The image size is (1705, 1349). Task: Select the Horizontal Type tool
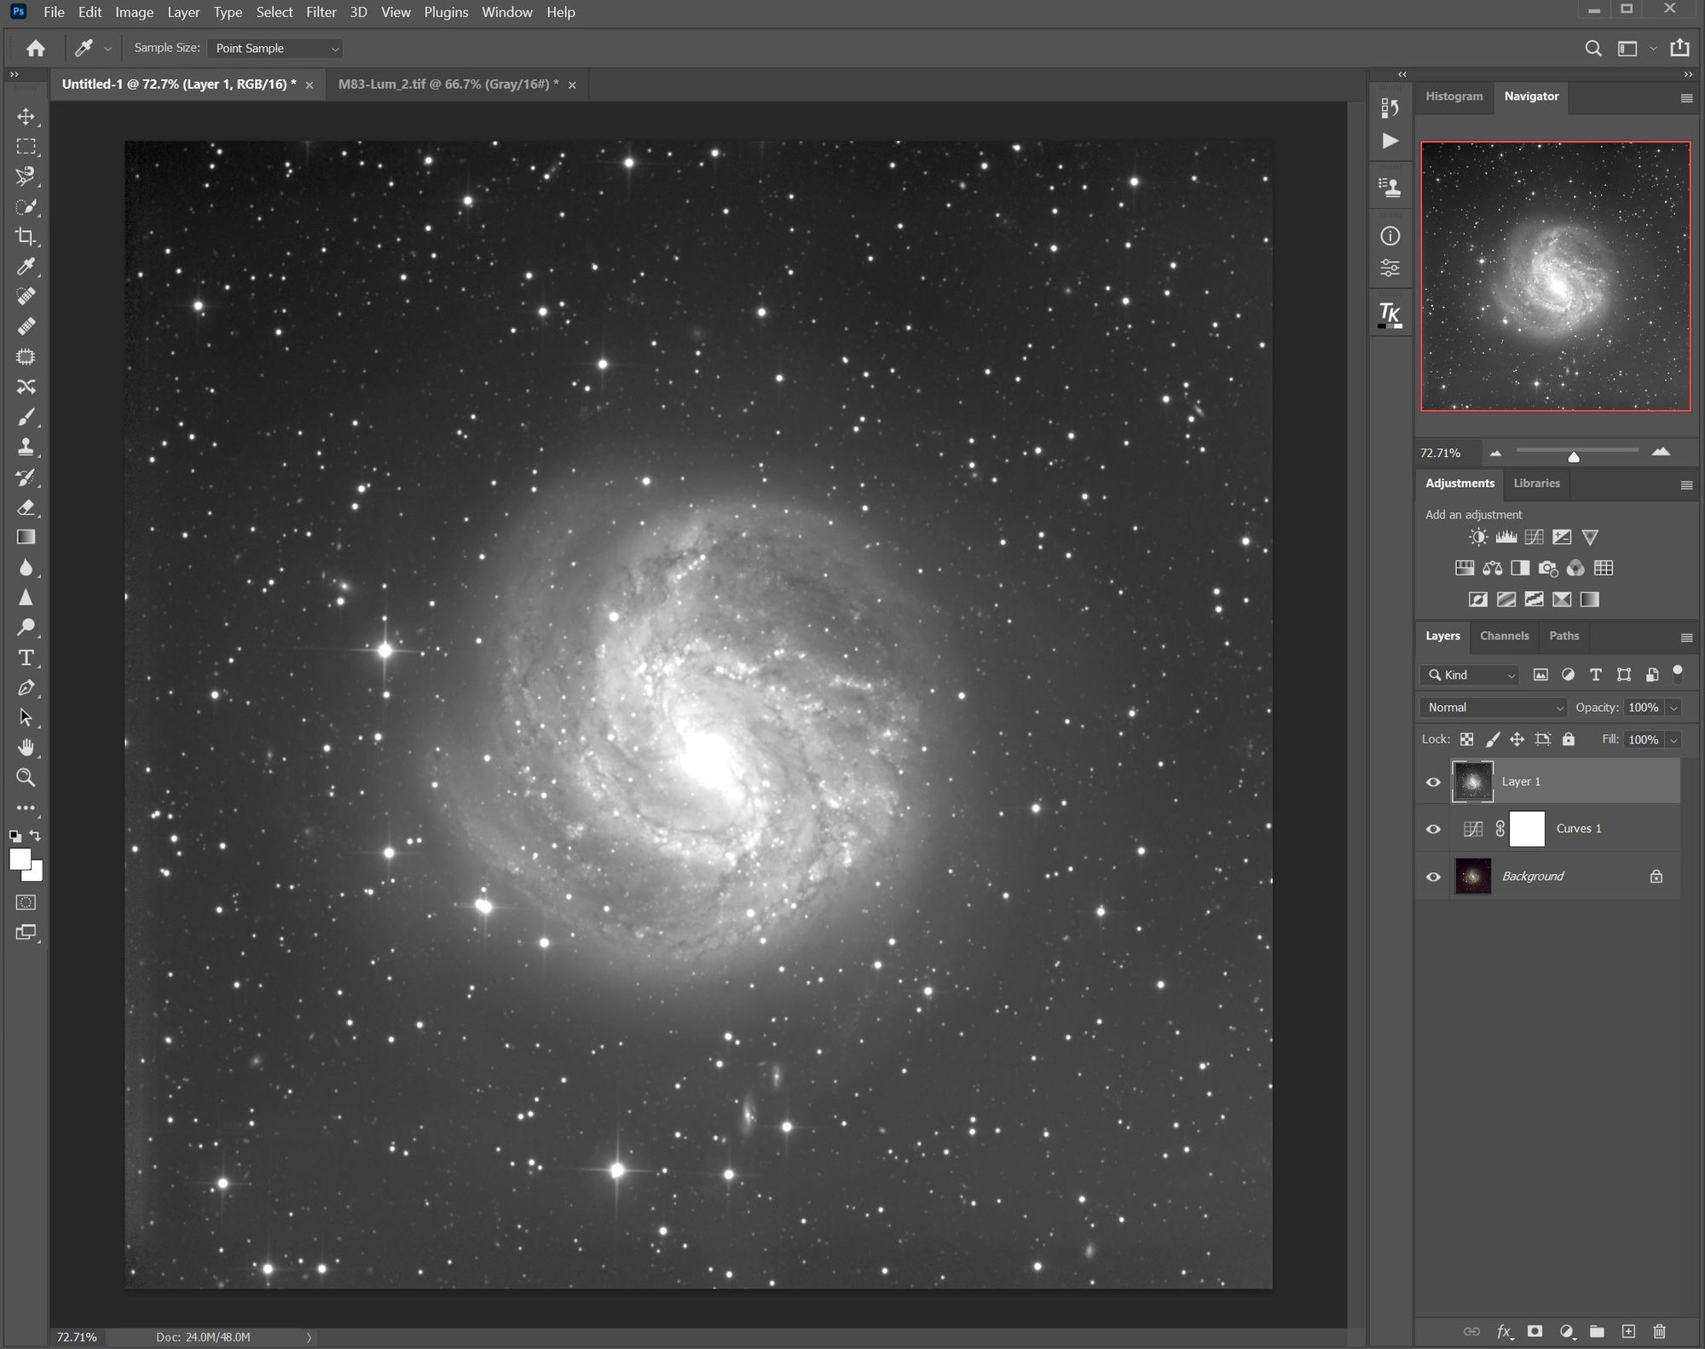point(26,657)
